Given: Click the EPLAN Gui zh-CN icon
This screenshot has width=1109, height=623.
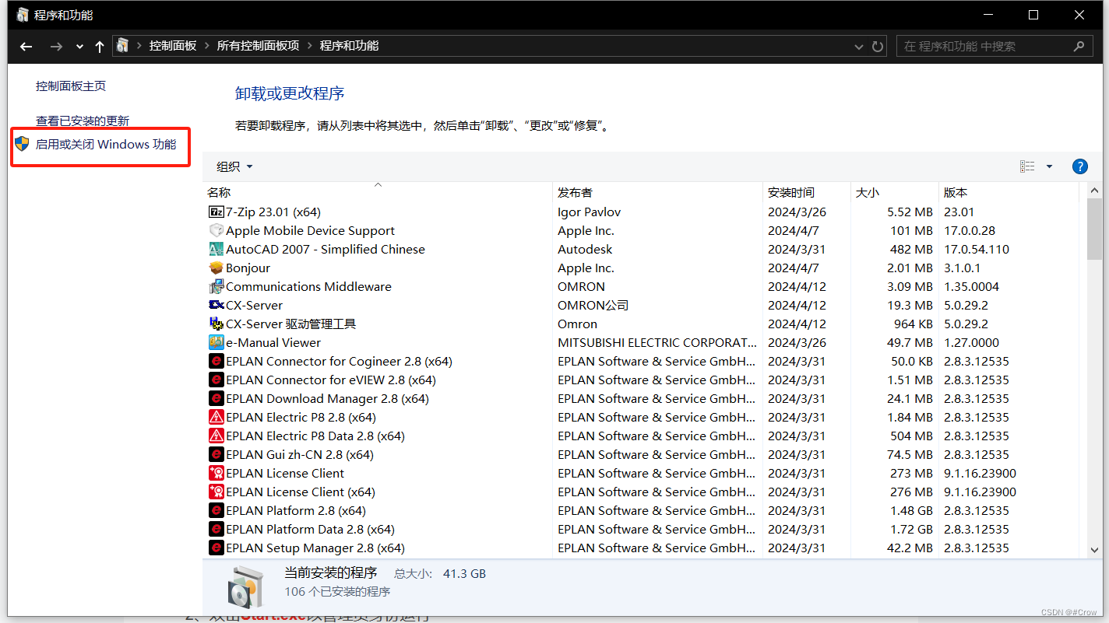Looking at the screenshot, I should pos(217,454).
